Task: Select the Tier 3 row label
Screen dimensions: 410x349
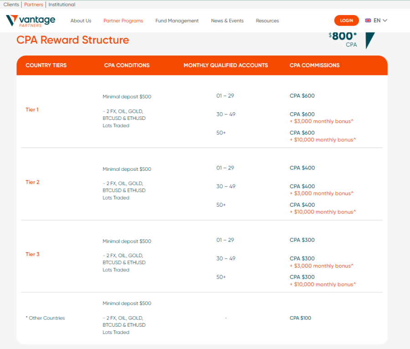Action: coord(32,254)
